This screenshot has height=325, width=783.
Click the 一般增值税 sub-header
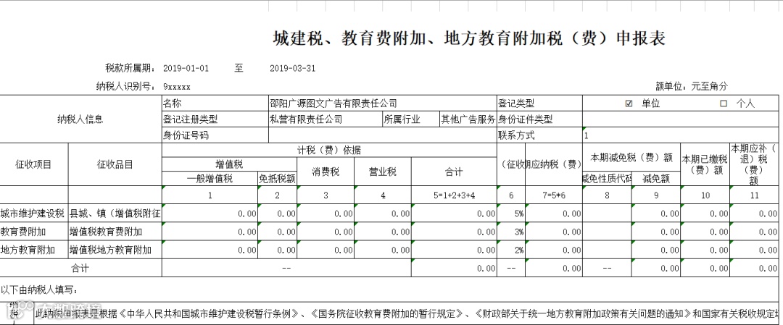click(x=210, y=179)
